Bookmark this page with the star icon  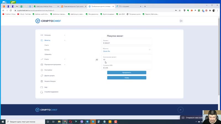coord(180,10)
